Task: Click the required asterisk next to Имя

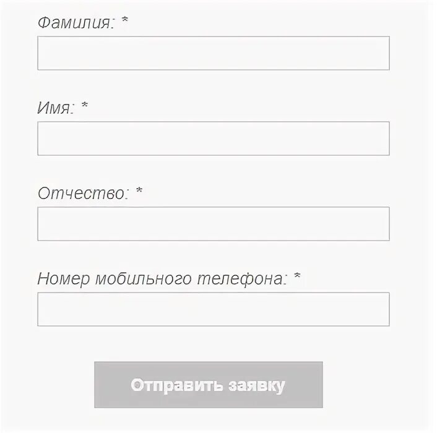Action: (x=84, y=105)
